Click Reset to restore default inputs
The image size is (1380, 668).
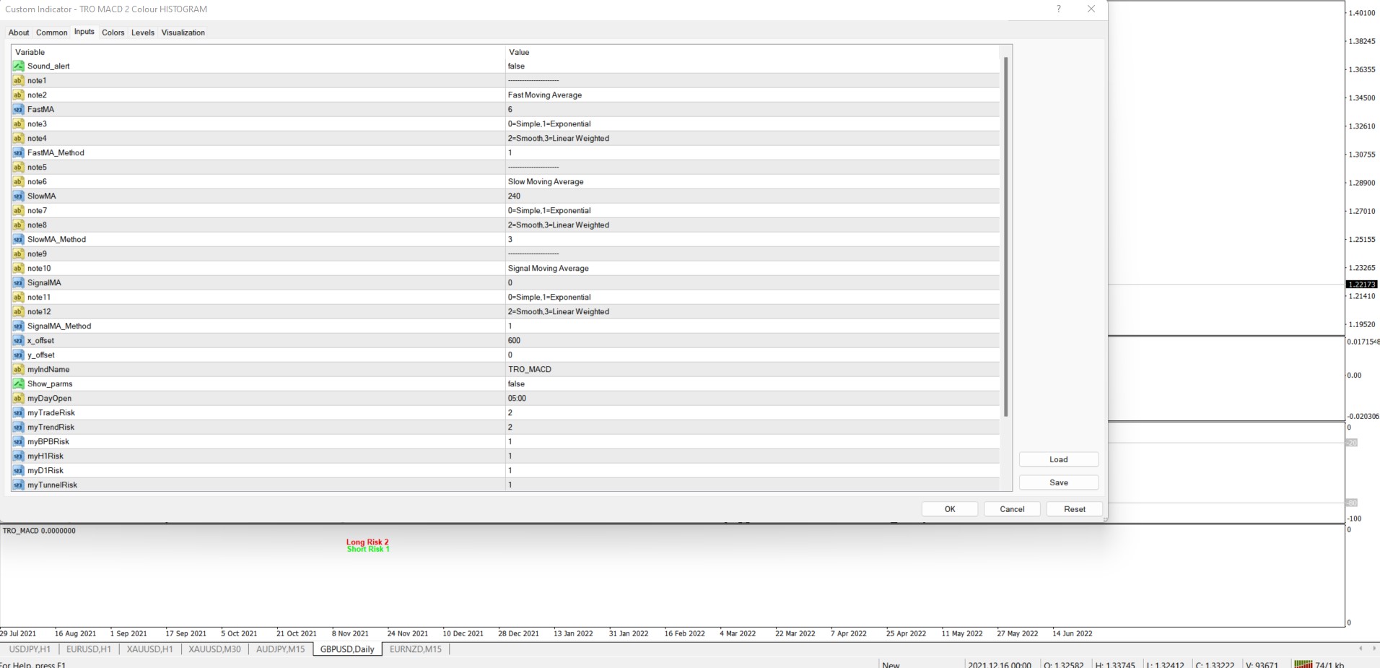point(1074,508)
